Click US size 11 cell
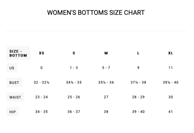Screen dimensions: 194x133 pos(171,68)
